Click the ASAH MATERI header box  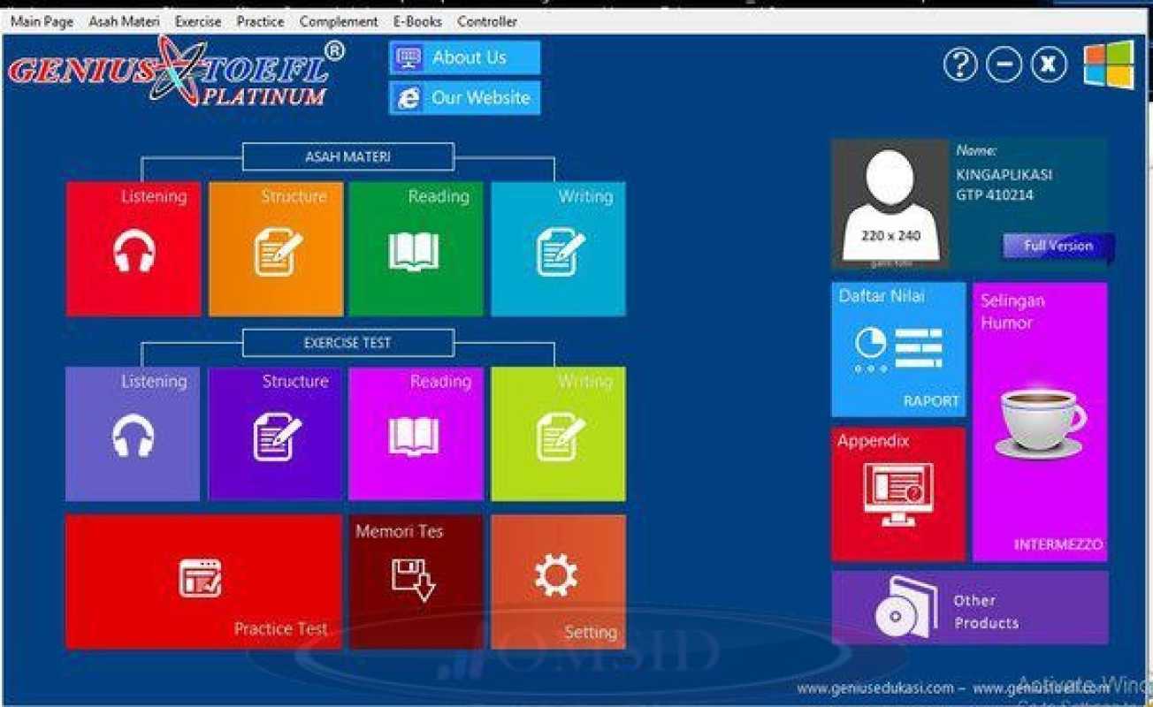click(x=347, y=156)
